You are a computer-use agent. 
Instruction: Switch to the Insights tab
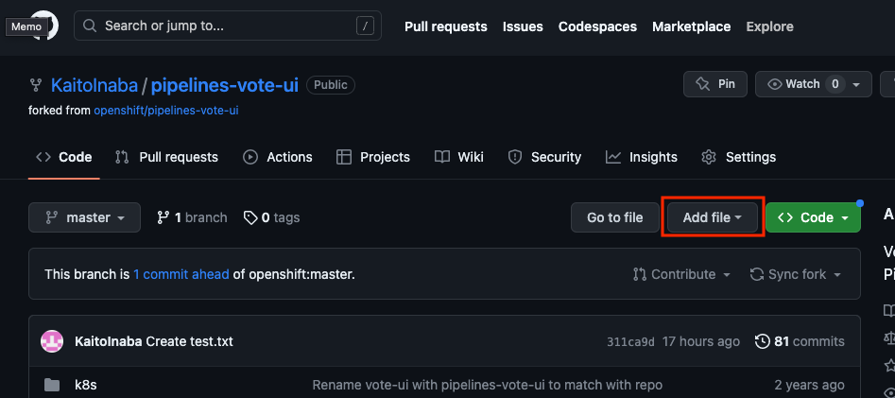(x=642, y=157)
